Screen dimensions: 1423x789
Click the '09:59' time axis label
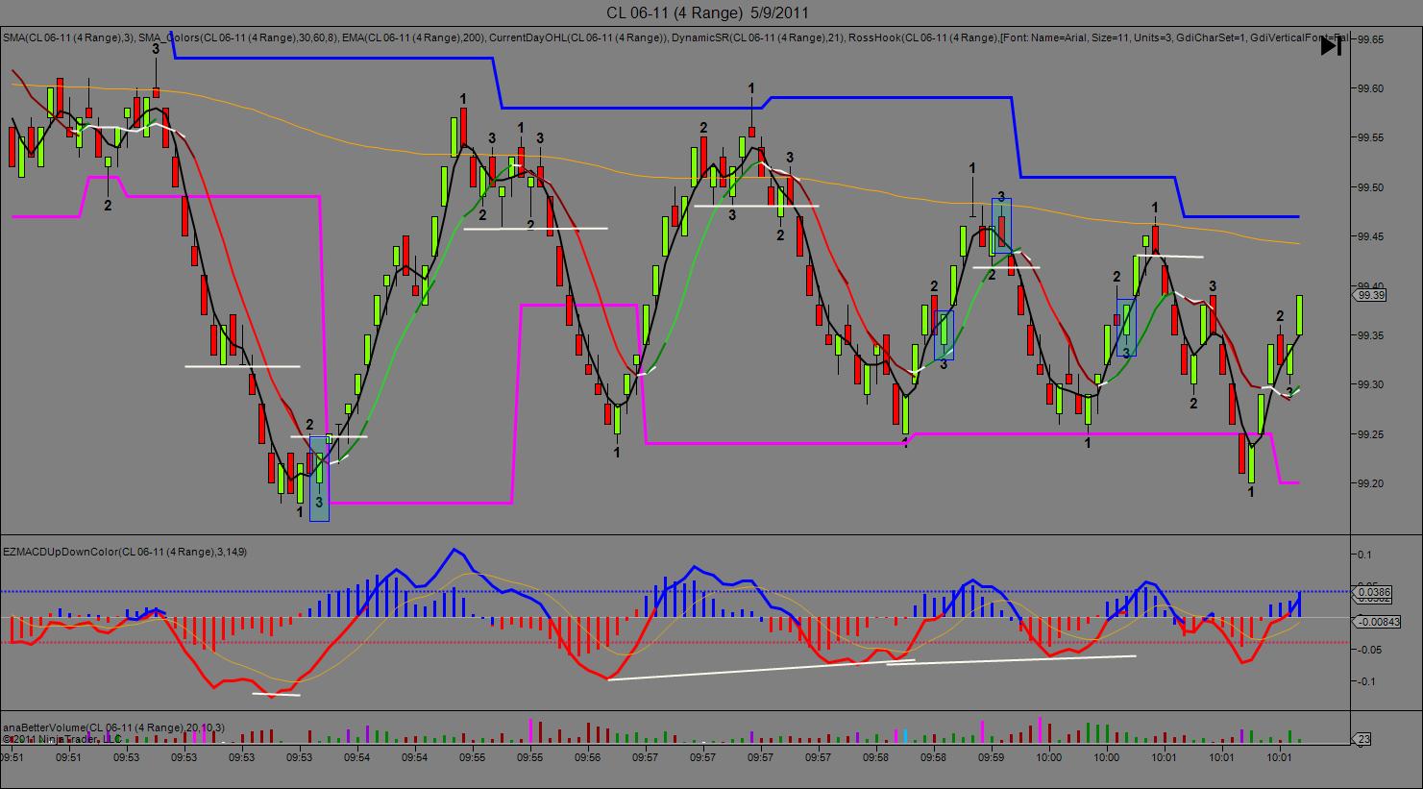coord(992,757)
